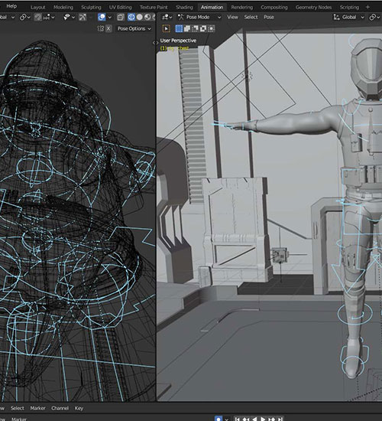Toggle pose X-axis mirror butterfly icon
The width and height of the screenshot is (382, 421).
pos(101,29)
